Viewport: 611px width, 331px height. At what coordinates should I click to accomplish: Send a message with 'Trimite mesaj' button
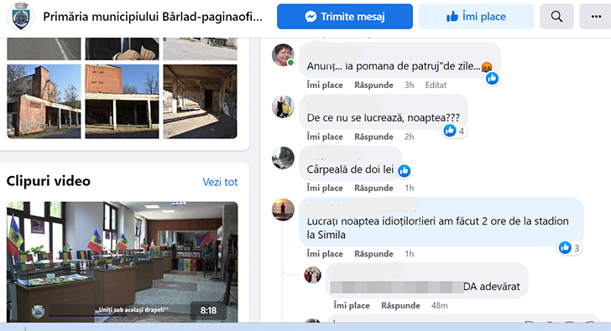pyautogui.click(x=345, y=17)
